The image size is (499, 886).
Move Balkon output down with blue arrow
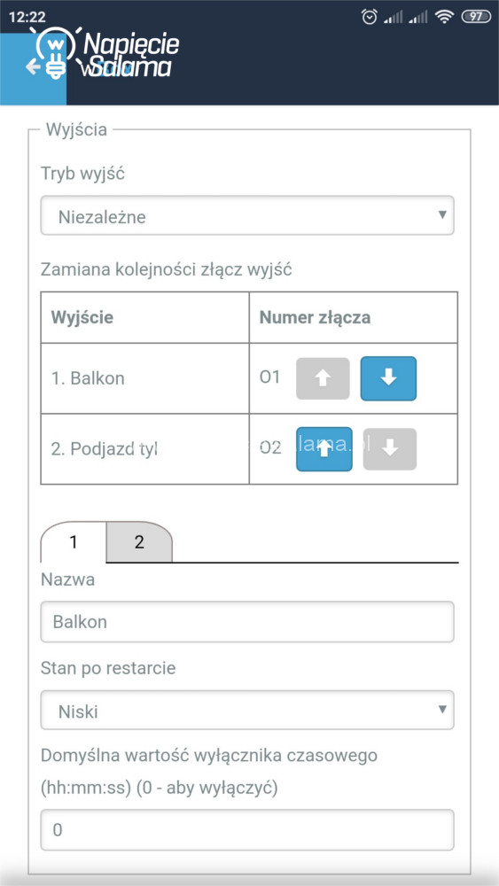[x=388, y=378]
